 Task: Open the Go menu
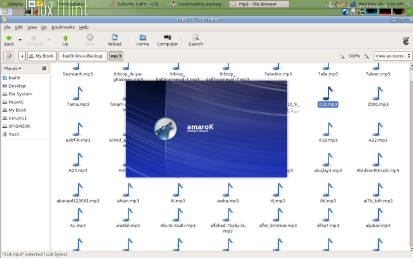point(44,27)
